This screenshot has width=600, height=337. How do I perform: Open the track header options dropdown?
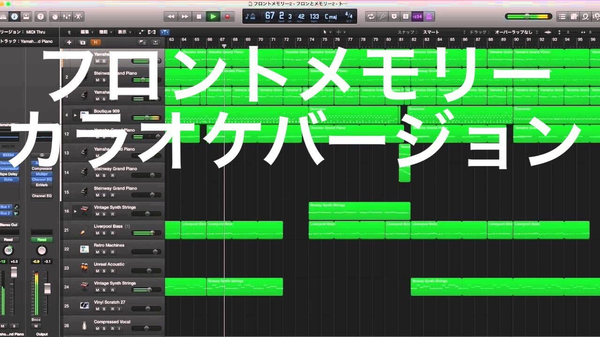pyautogui.click(x=156, y=42)
